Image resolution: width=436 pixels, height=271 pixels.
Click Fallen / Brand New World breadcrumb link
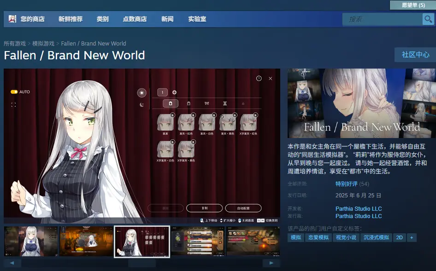point(94,44)
